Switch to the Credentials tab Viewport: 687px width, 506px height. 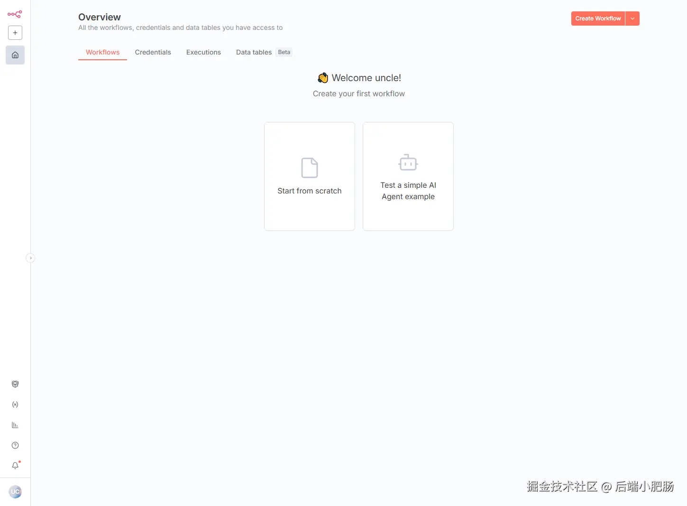click(153, 52)
